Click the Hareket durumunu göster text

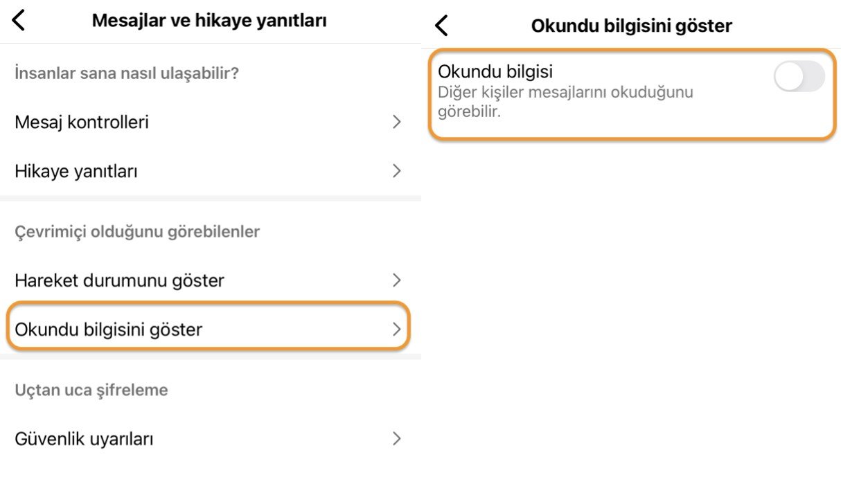point(118,280)
